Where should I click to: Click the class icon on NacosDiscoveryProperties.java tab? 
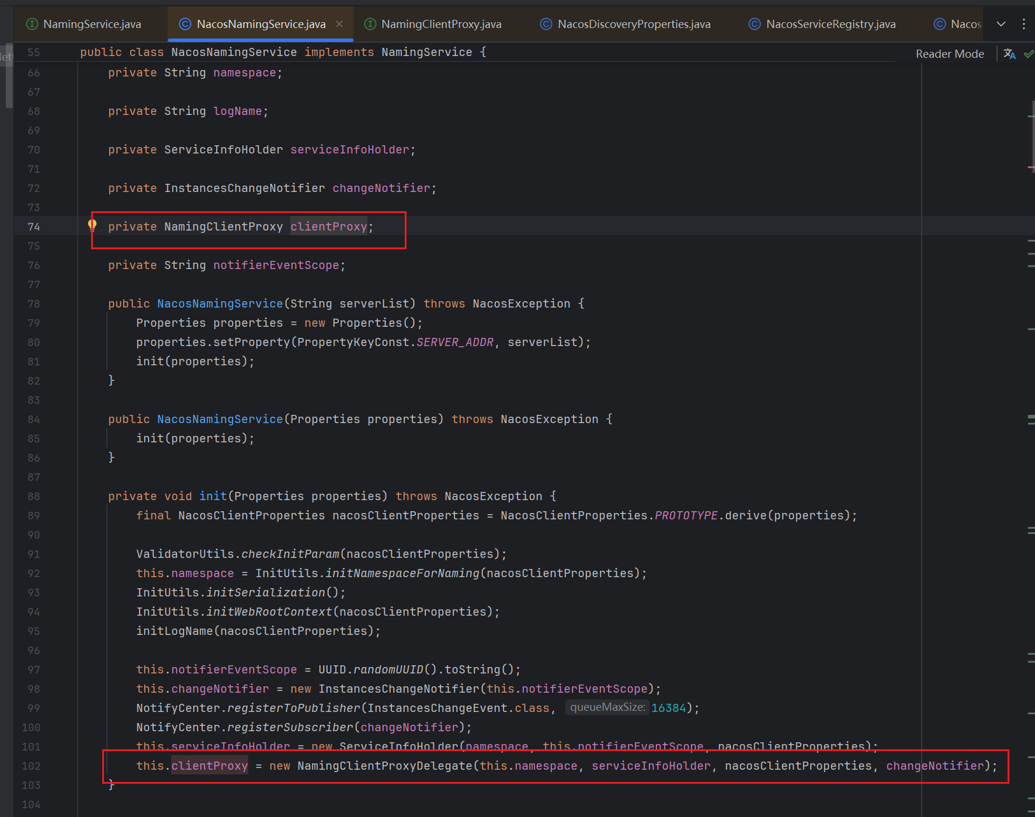pos(546,24)
